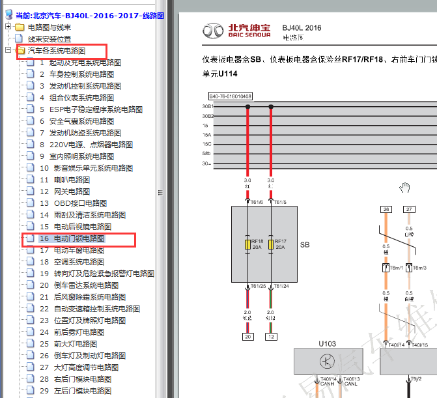
Task: Click the panel splitter grip handle
Action: point(160,192)
